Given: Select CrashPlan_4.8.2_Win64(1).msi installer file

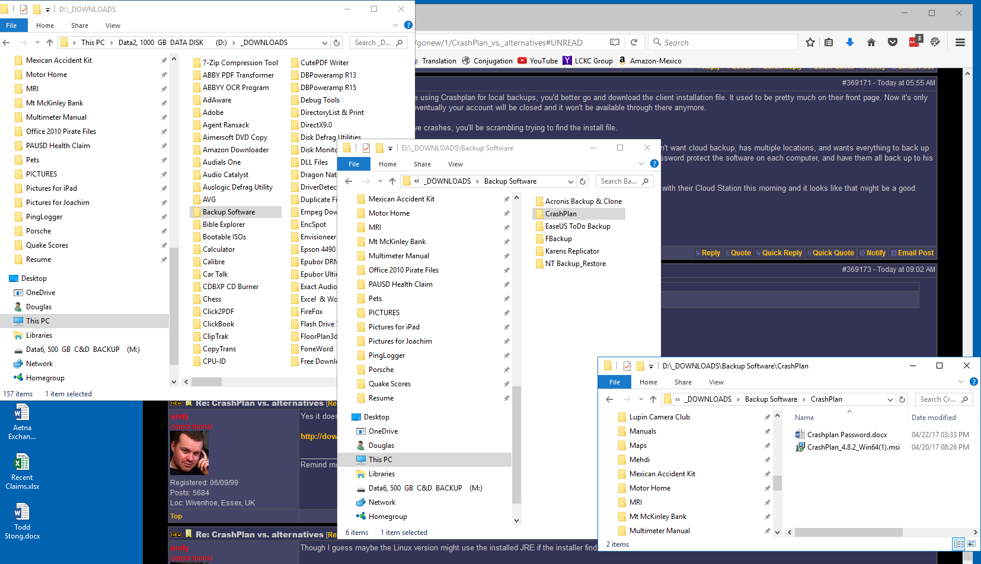Looking at the screenshot, I should (x=847, y=447).
